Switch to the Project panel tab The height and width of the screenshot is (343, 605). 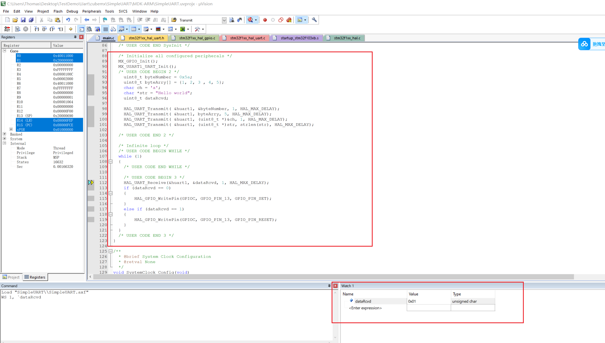click(11, 277)
